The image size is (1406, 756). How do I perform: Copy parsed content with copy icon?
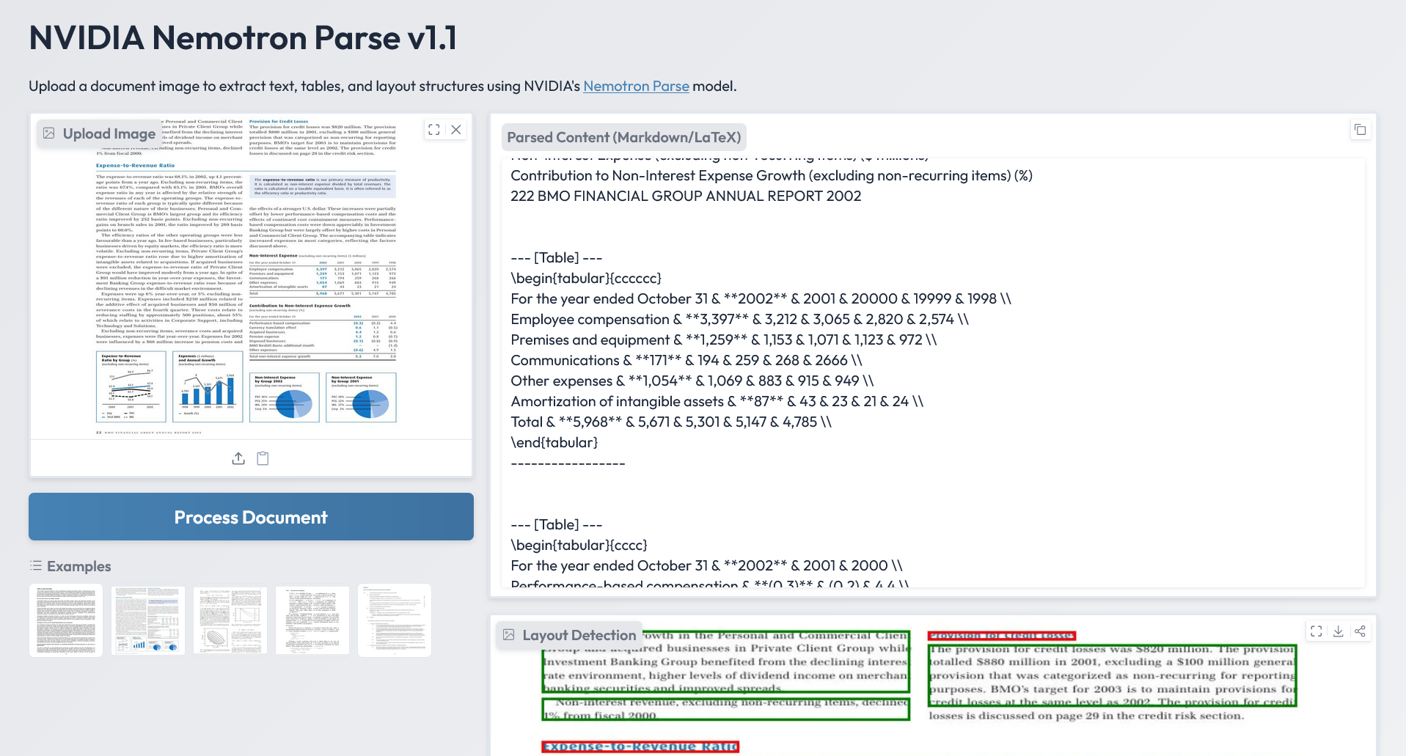(x=1360, y=130)
